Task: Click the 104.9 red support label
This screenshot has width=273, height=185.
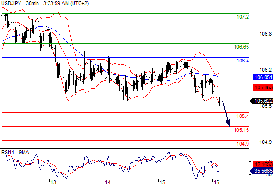Action: [x=243, y=144]
